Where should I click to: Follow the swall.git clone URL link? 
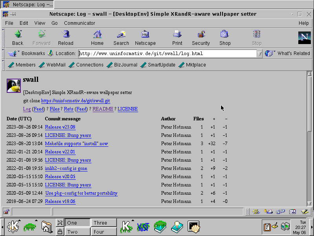click(x=75, y=101)
